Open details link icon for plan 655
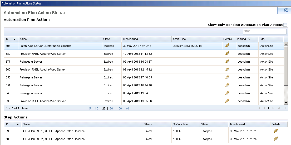This screenshot has height=145, width=291. tap(227, 77)
